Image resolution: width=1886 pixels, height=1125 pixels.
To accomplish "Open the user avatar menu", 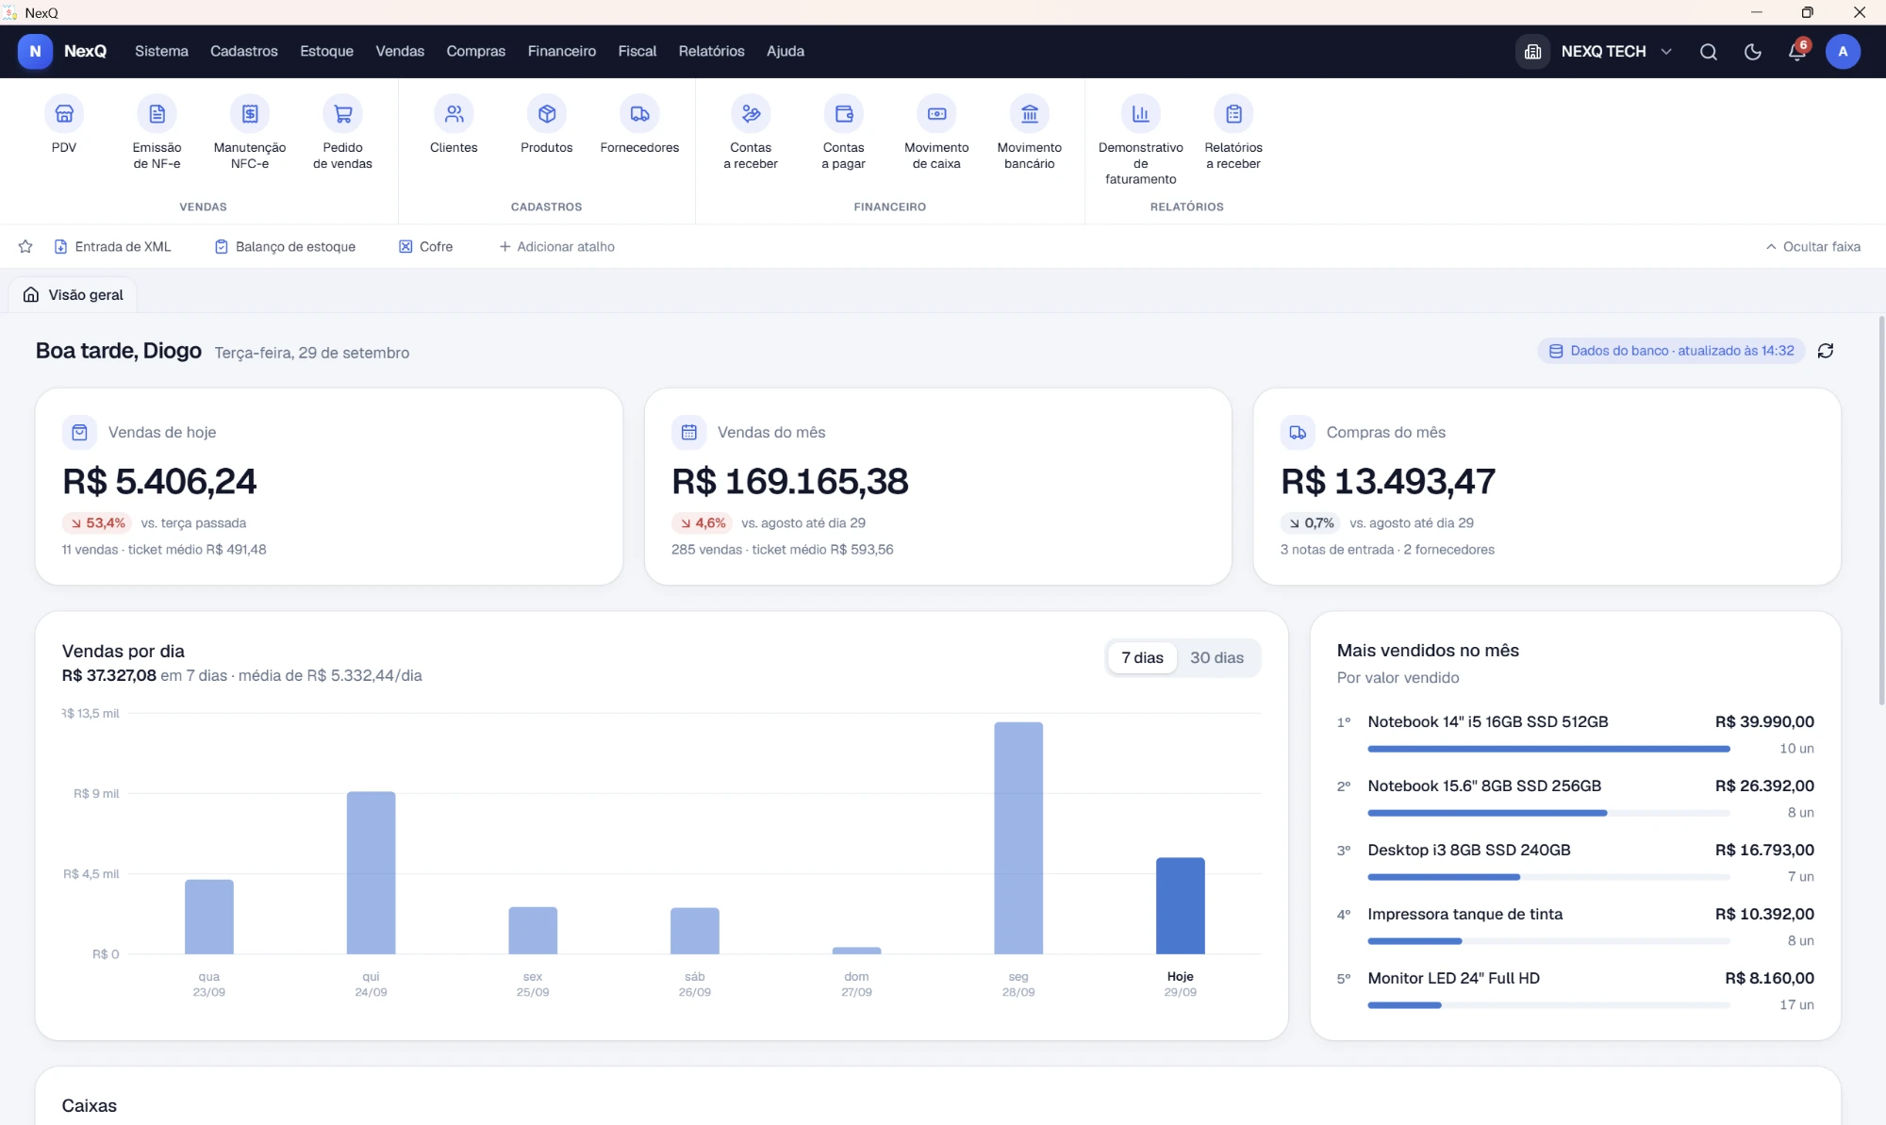I will pyautogui.click(x=1843, y=52).
